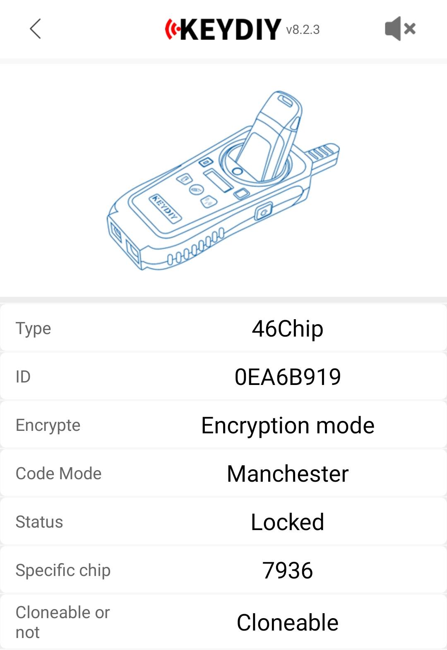The image size is (447, 650).
Task: Toggle the muted speaker sound icon
Action: pos(400,29)
